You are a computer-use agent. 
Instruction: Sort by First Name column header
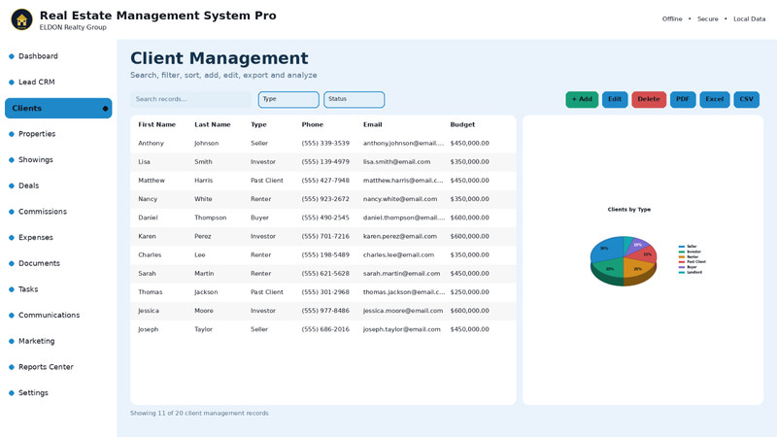[156, 124]
